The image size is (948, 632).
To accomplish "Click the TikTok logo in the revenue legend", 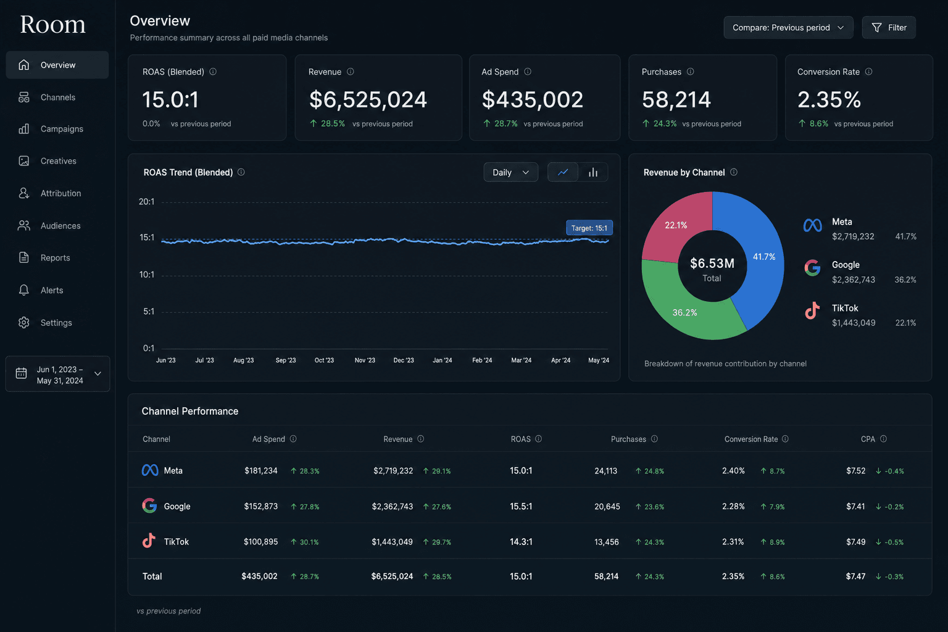I will [x=812, y=310].
